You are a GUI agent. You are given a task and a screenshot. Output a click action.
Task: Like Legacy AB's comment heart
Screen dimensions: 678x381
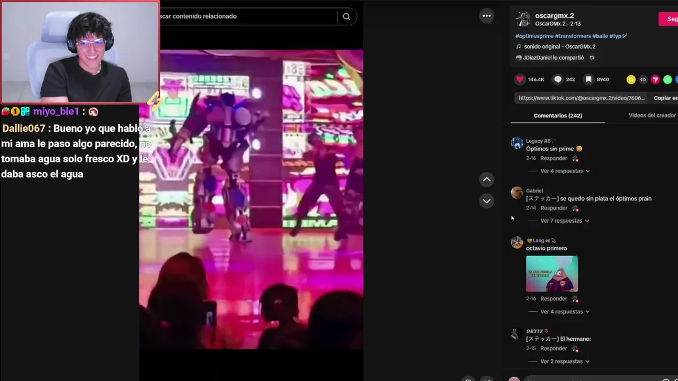[575, 159]
